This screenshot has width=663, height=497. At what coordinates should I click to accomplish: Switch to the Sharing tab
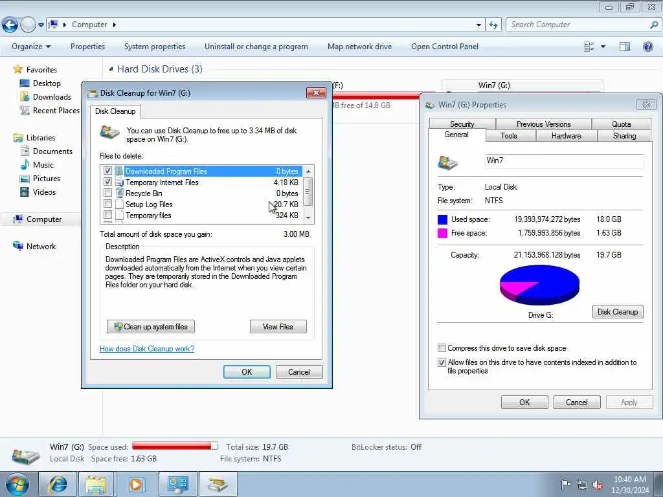(624, 136)
